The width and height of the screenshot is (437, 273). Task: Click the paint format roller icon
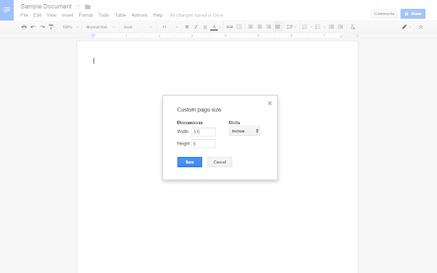click(51, 27)
